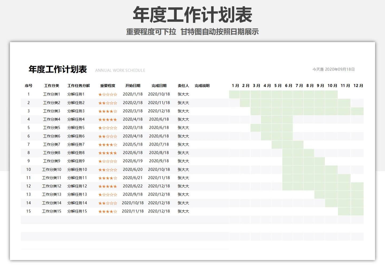The height and width of the screenshot is (272, 385).
Task: Click the title 年度工作计划表 in the sheet
Action: point(58,69)
